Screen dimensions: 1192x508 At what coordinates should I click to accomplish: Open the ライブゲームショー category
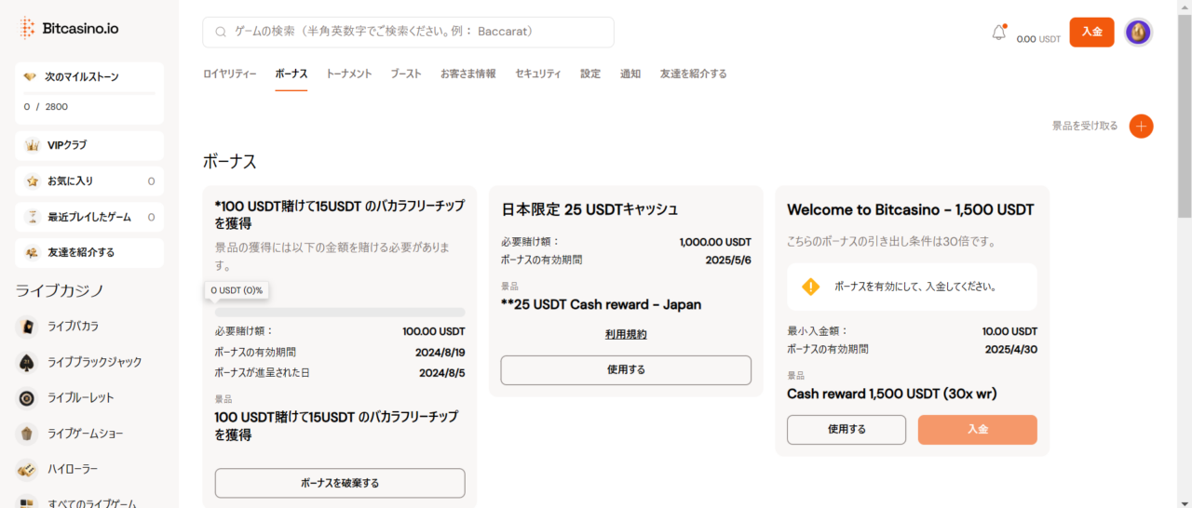(86, 434)
